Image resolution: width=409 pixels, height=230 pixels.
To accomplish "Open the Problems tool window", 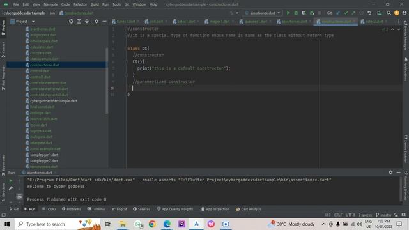I will tap(72, 209).
